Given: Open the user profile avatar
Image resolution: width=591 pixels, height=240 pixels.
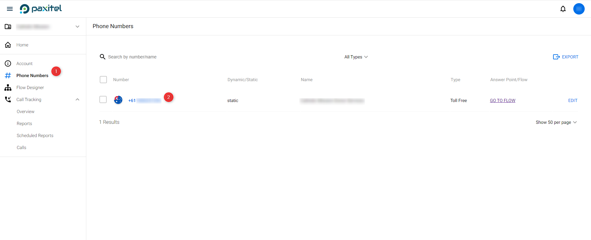Looking at the screenshot, I should click(579, 9).
